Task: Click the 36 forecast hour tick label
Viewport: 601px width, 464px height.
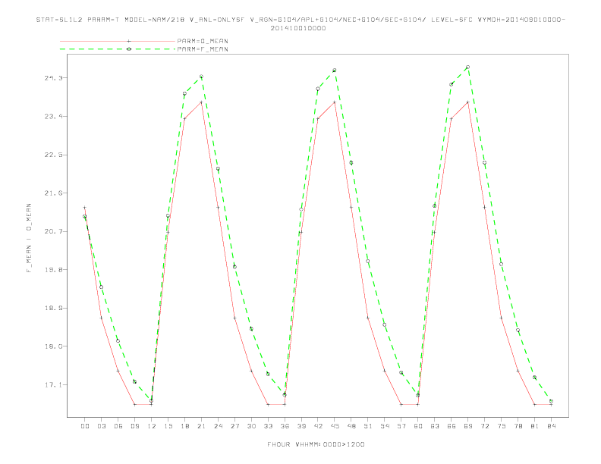Action: [x=285, y=426]
